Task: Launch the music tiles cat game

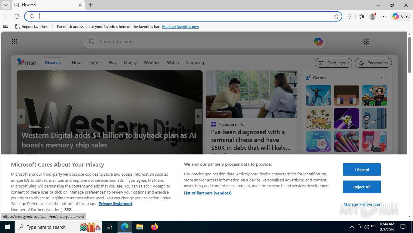Action: tap(319, 141)
